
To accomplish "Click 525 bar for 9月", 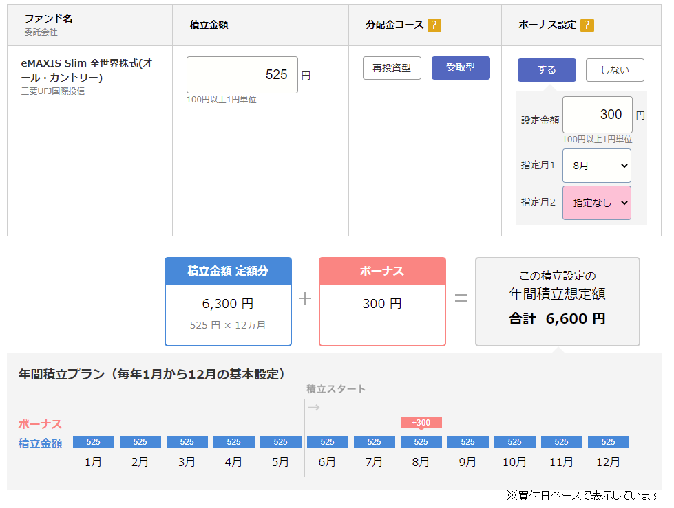I will coord(467,442).
